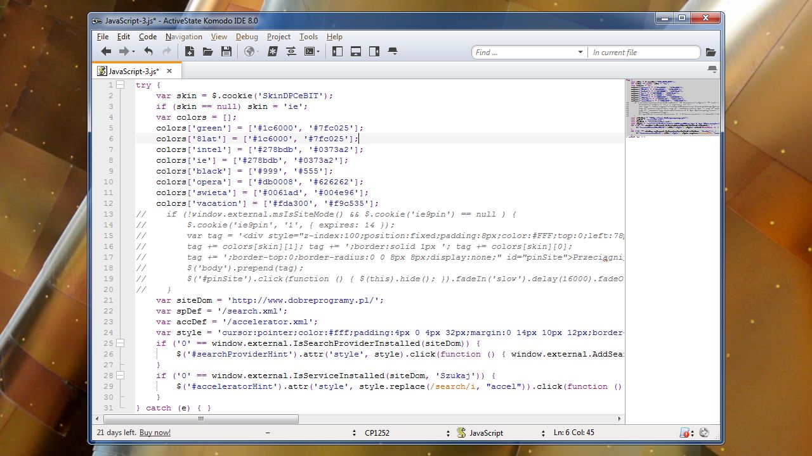Click the In current file search scope field

(643, 53)
